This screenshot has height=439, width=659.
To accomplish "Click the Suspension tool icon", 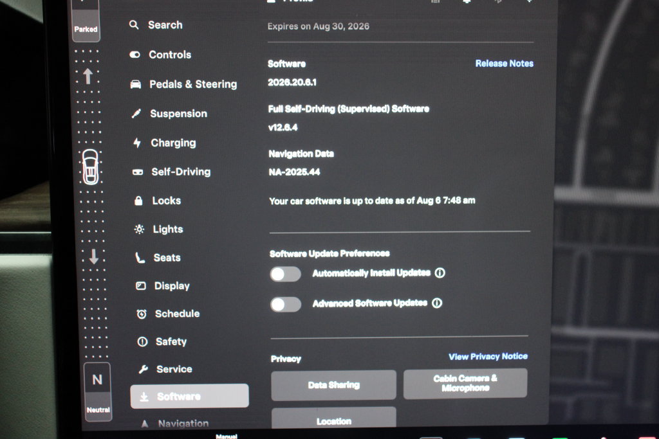I will (x=136, y=113).
